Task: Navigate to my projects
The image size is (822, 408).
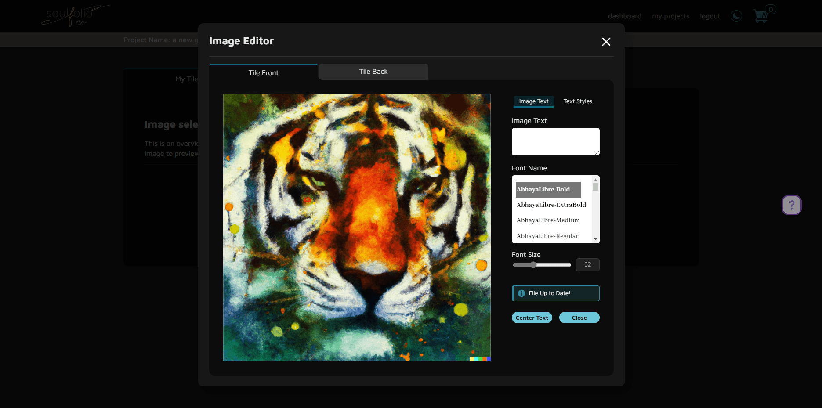Action: click(670, 16)
